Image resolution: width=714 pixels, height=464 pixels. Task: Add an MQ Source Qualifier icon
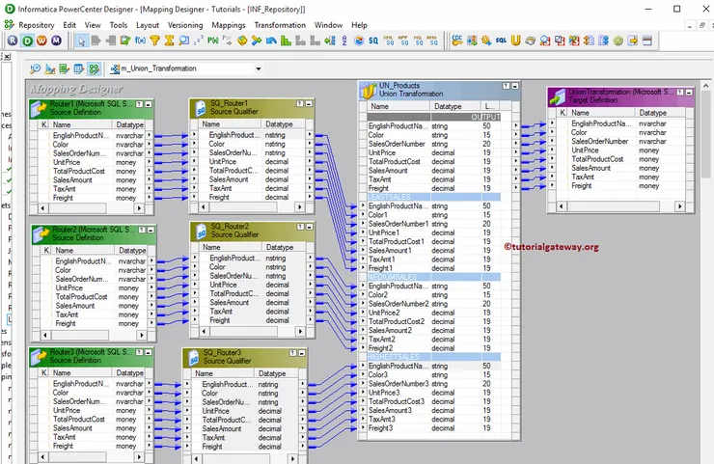418,41
